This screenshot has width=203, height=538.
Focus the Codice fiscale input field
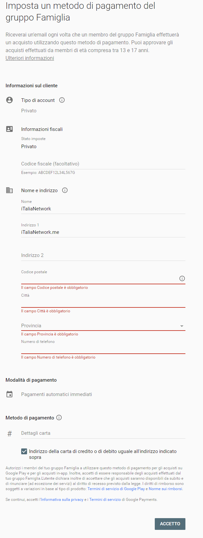tap(103, 164)
